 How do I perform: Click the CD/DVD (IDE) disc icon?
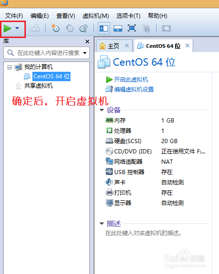click(109, 151)
